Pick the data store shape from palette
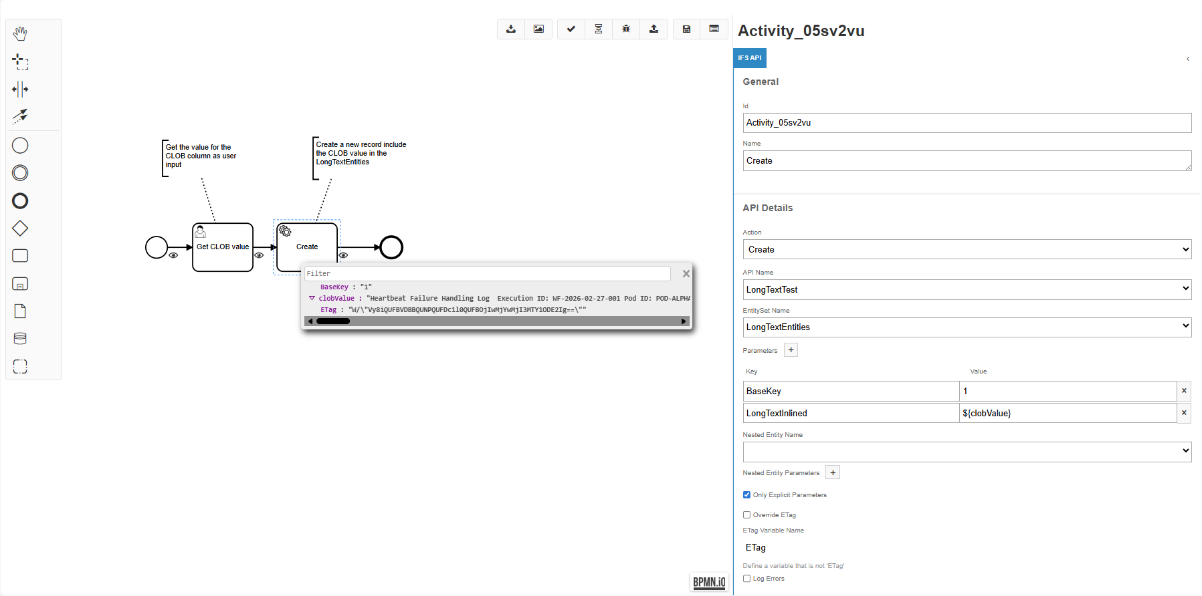This screenshot has width=1202, height=596. click(20, 339)
